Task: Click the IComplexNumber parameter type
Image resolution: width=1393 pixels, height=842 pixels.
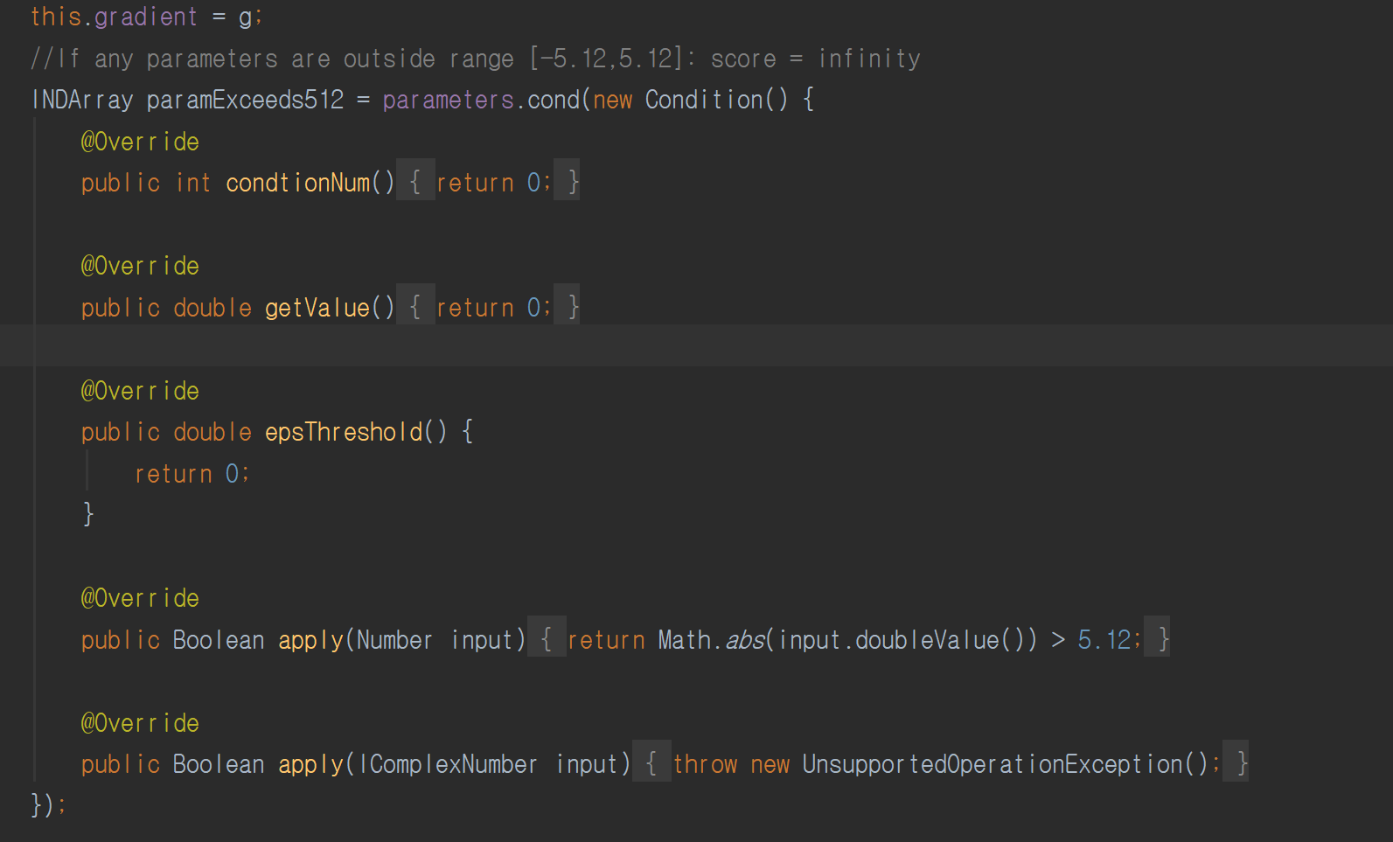Action: (x=448, y=764)
